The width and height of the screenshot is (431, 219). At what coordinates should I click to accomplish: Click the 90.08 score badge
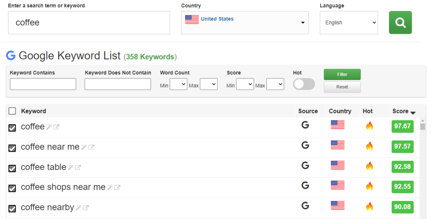(x=402, y=207)
